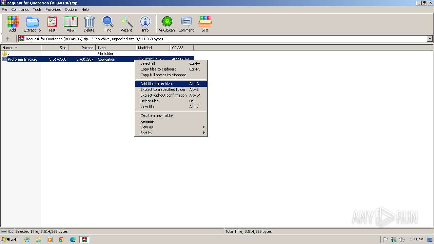Choose Create a new folder
The image size is (434, 244).
pyautogui.click(x=171, y=116)
